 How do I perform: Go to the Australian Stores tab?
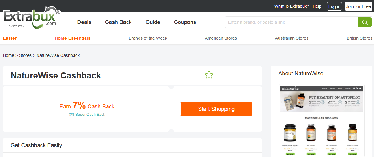tap(292, 38)
